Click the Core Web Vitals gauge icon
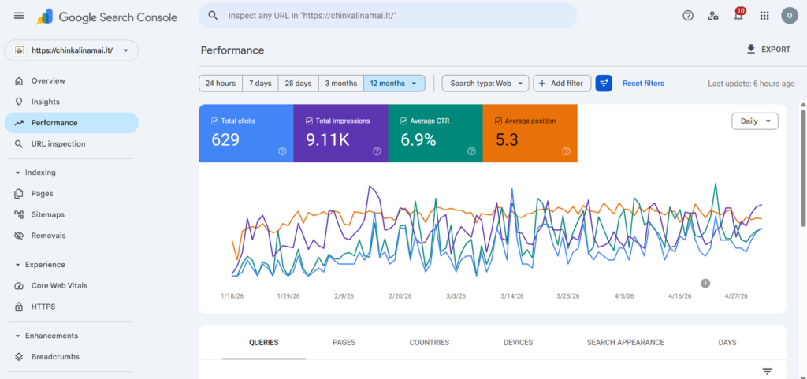Viewport: 807px width, 379px height. pos(19,285)
